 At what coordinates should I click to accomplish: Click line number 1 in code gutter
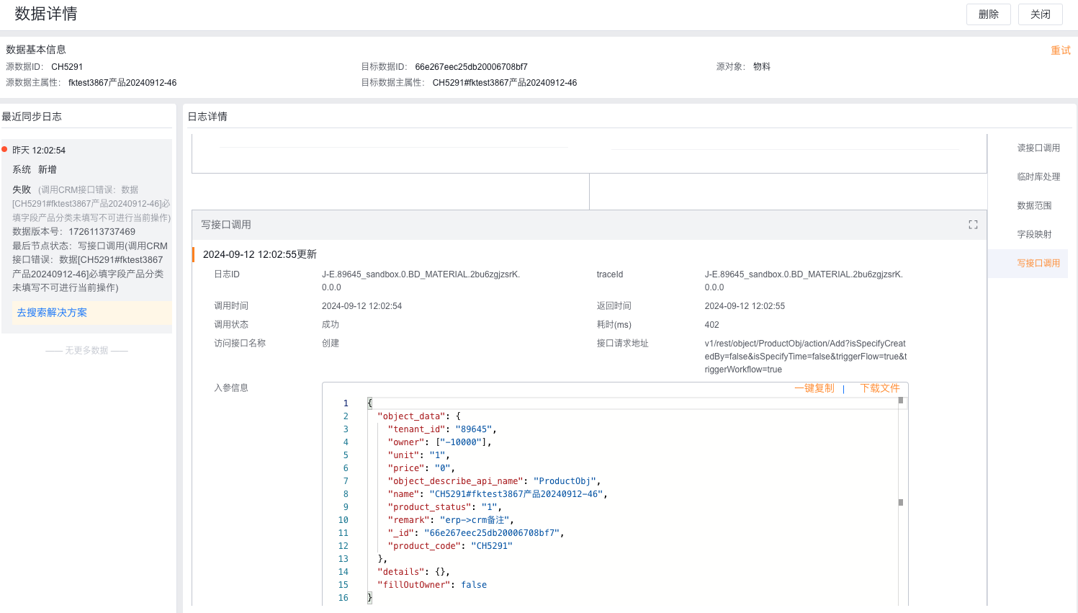[x=346, y=403]
